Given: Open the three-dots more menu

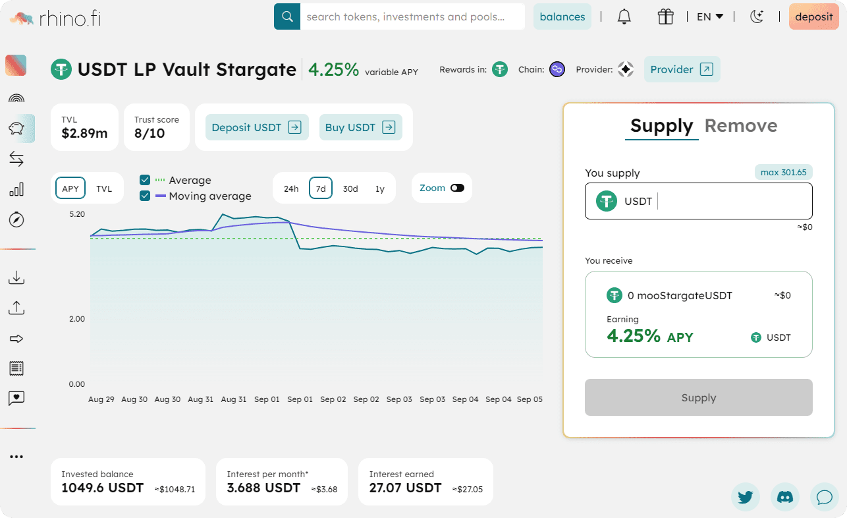Looking at the screenshot, I should pos(16,457).
